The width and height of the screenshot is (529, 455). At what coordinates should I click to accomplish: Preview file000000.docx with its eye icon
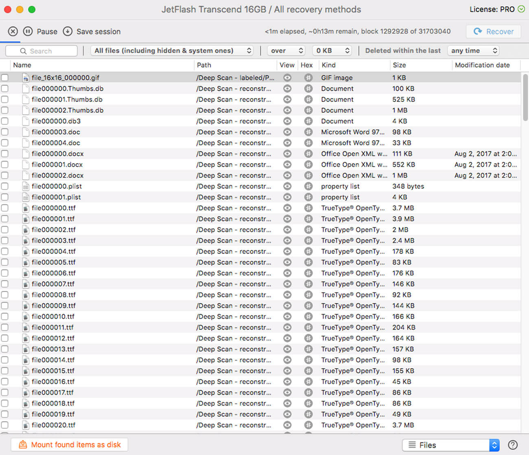coord(287,154)
